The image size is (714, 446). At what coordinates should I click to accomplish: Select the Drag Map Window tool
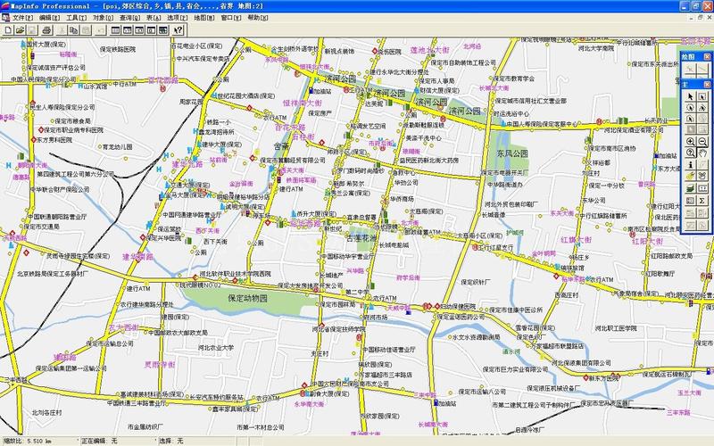[x=702, y=175]
